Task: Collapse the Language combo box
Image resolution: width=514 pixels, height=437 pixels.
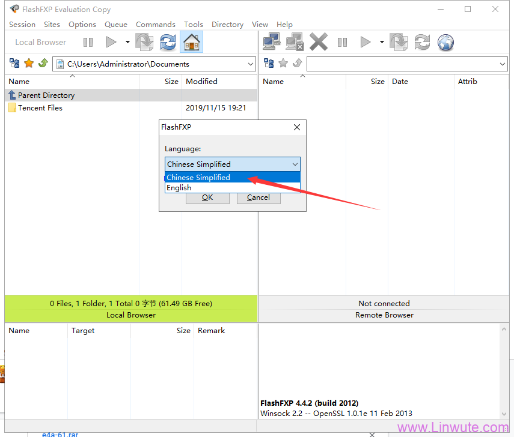Action: tap(295, 164)
